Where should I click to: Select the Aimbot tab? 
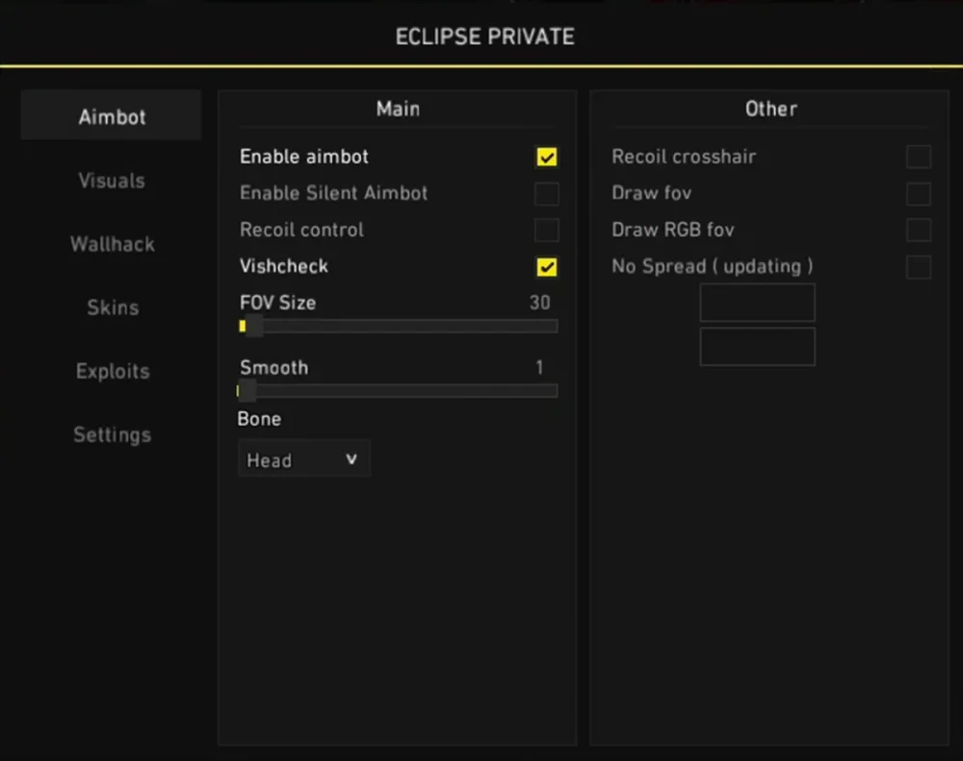pyautogui.click(x=111, y=116)
